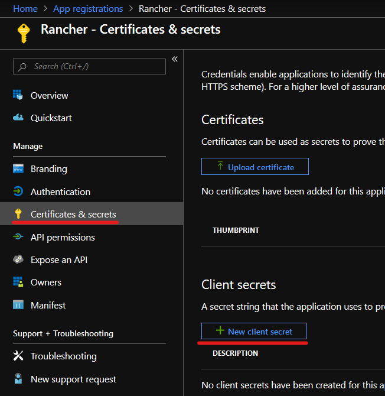The image size is (385, 396).
Task: Click the New support request person icon
Action: pos(18,379)
